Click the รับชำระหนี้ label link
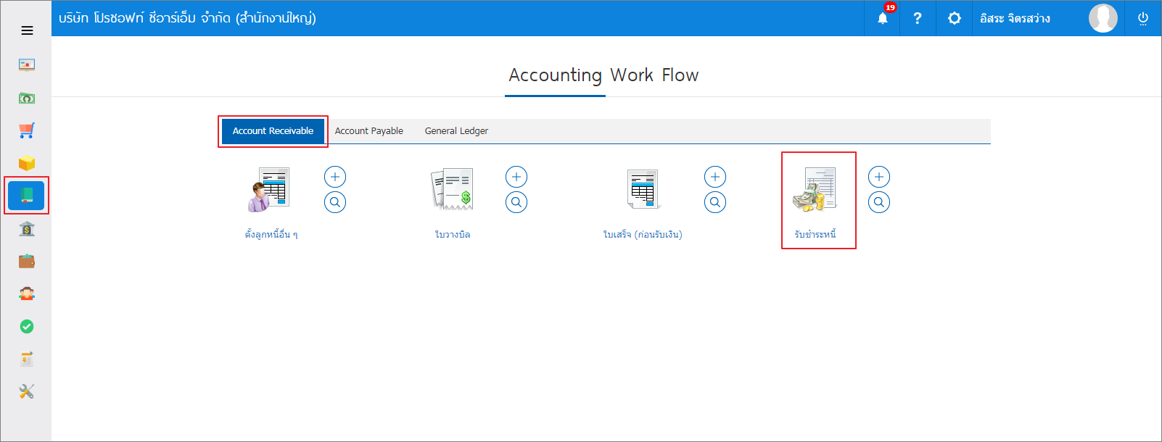The width and height of the screenshot is (1162, 442). pyautogui.click(x=815, y=234)
